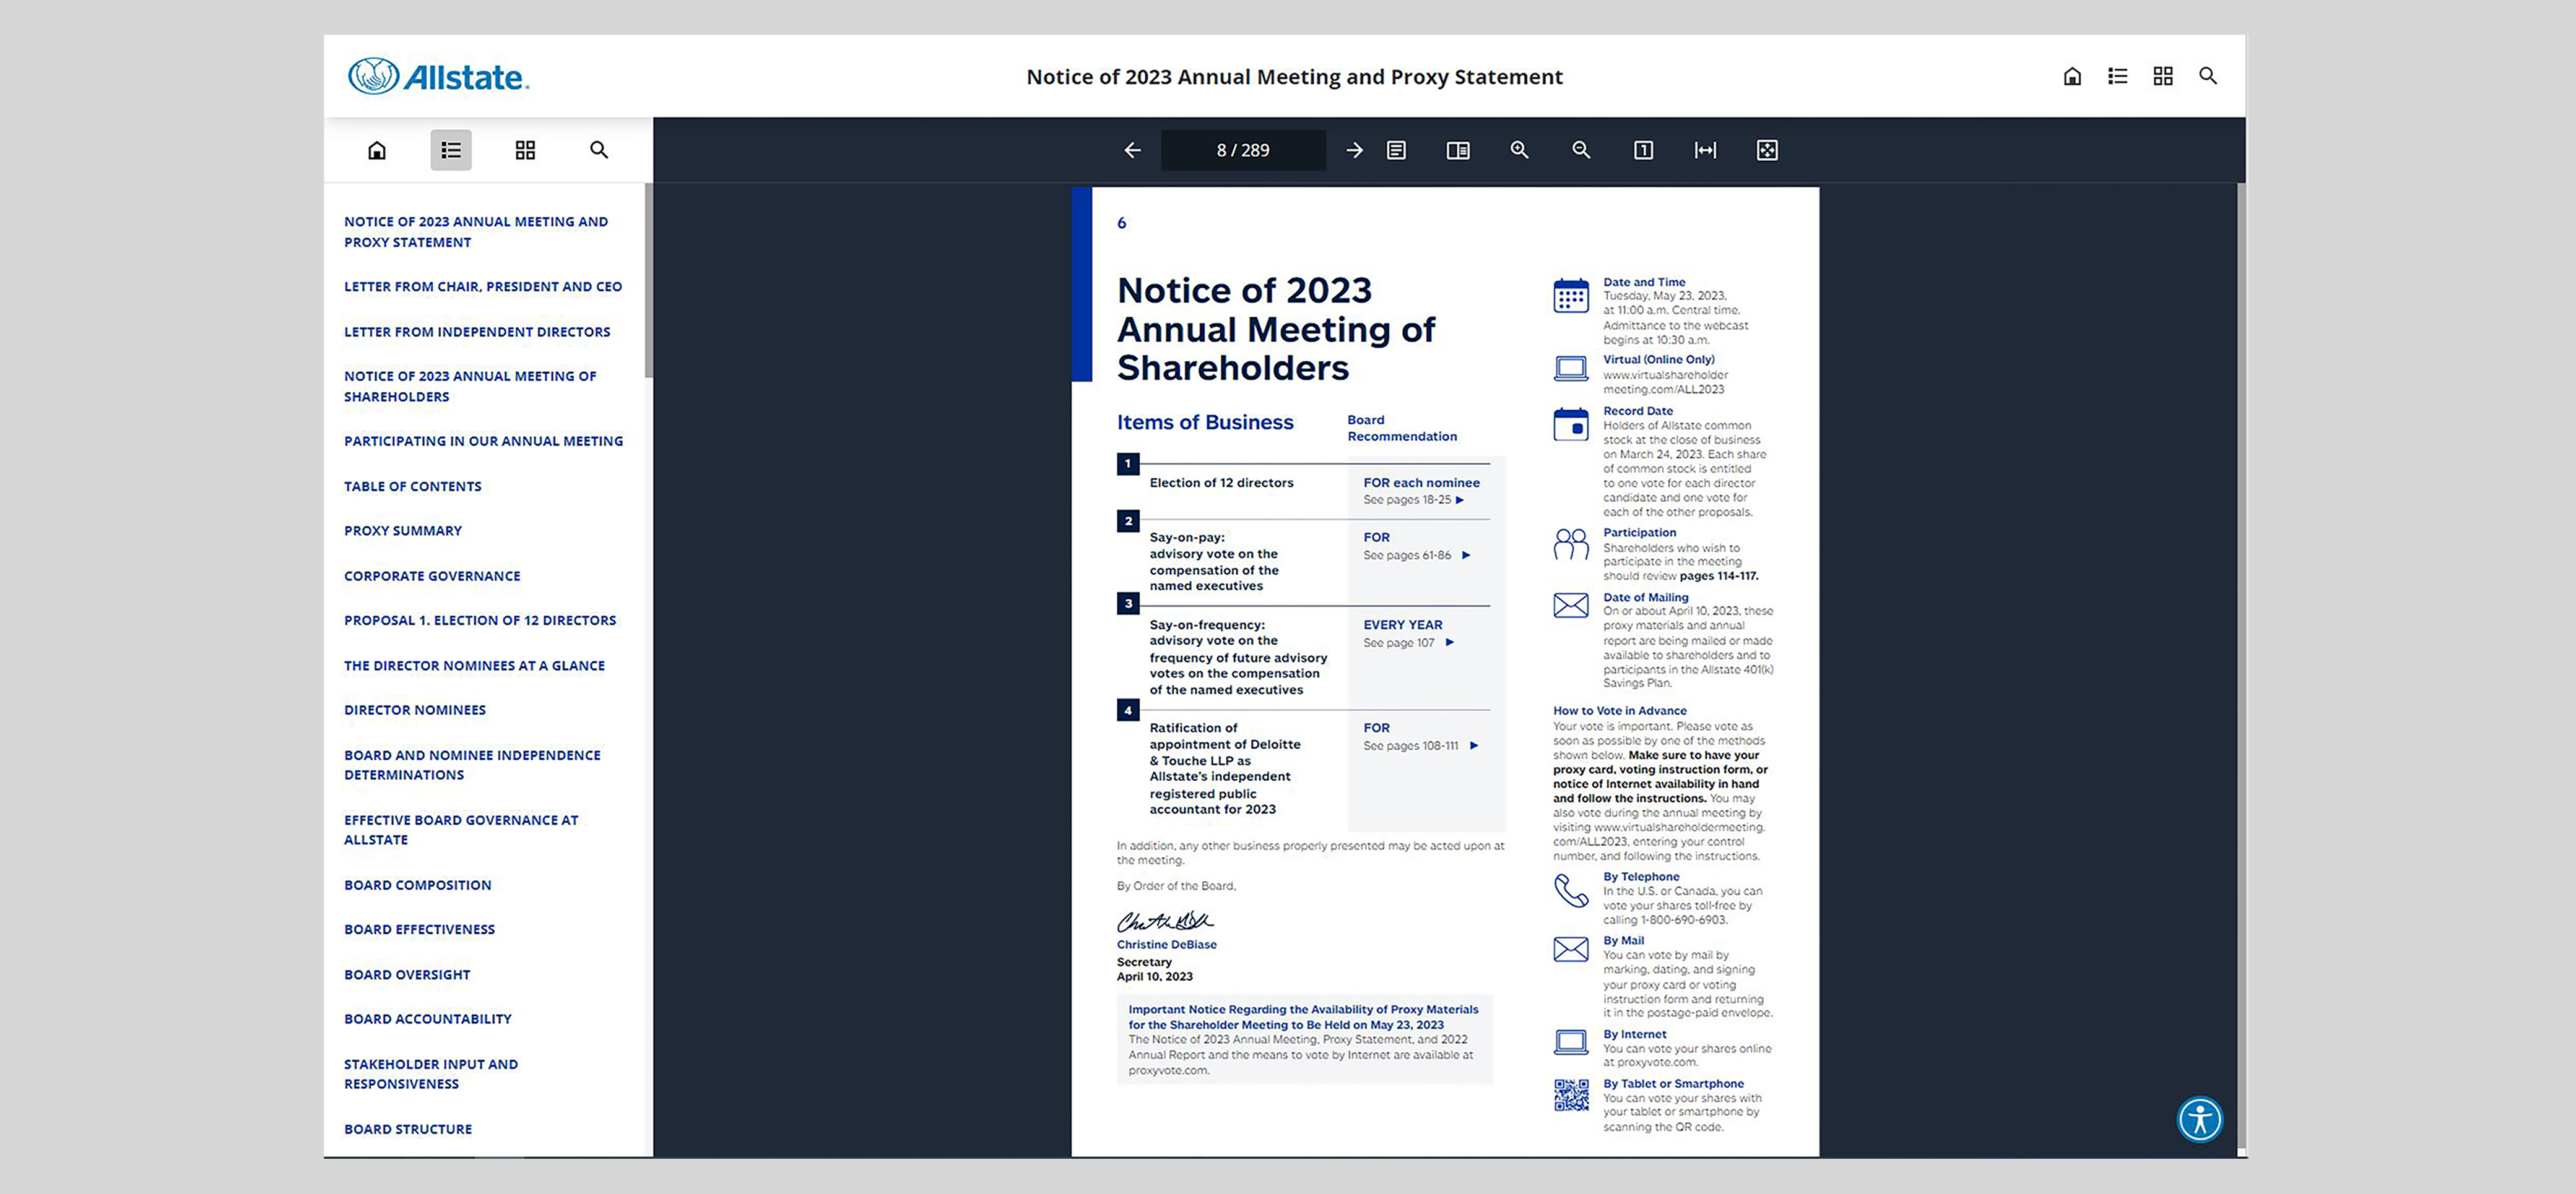Go to next page with the right arrow
Viewport: 2576px width, 1194px height.
1355,150
